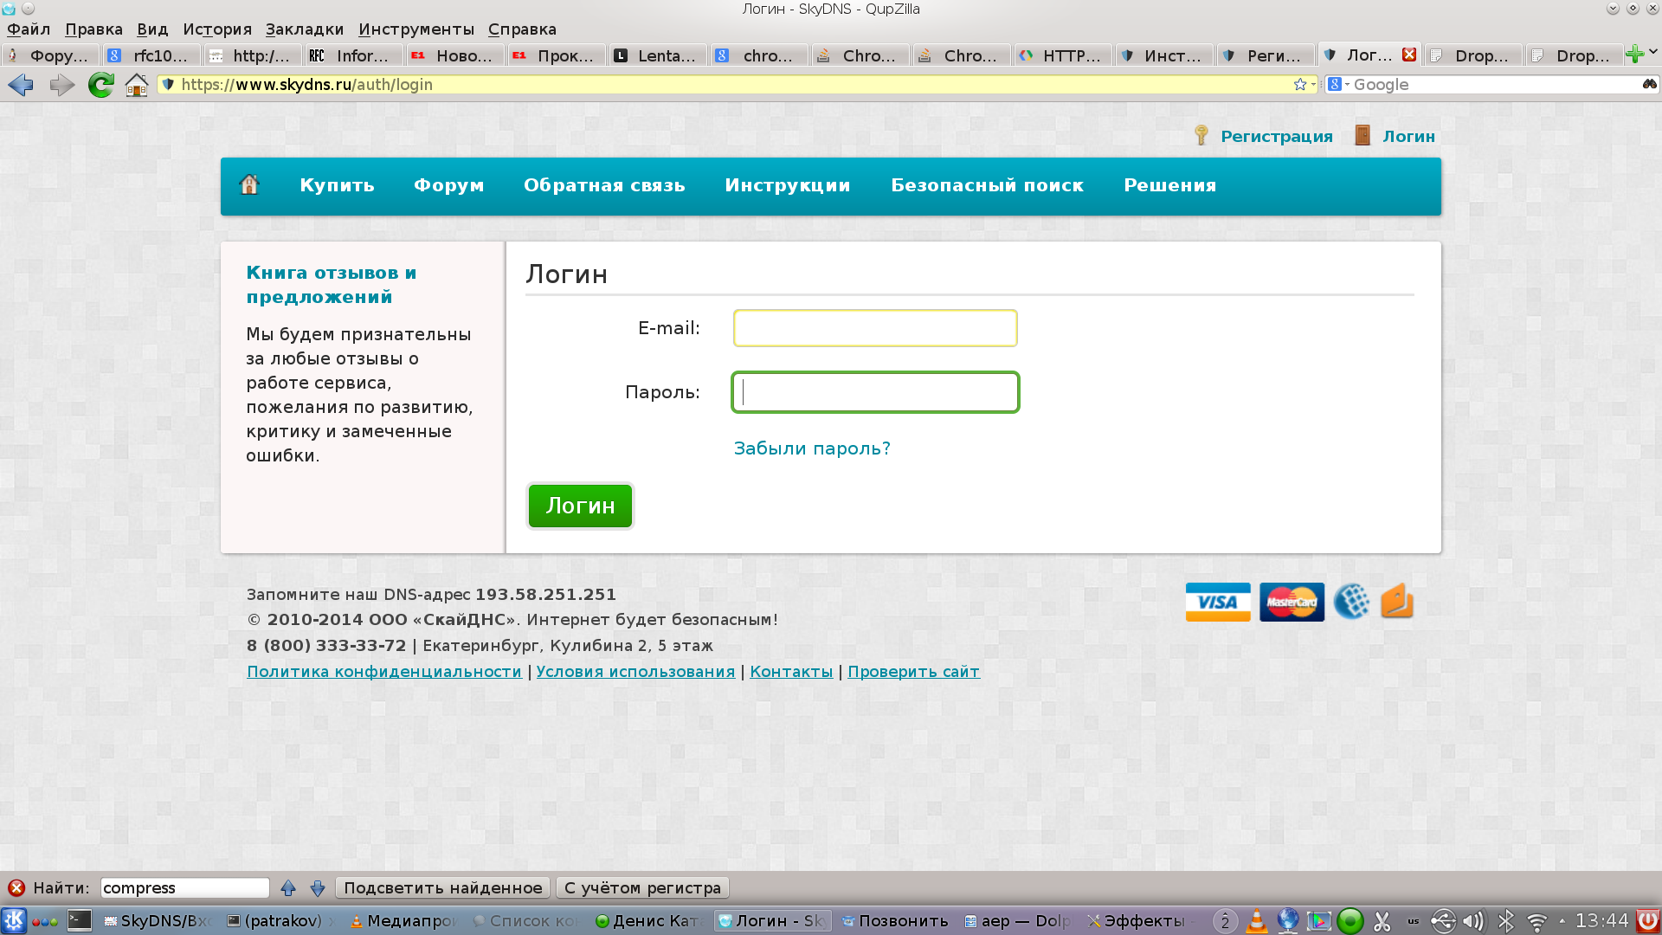This screenshot has width=1662, height=935.
Task: Open the Wi-Fi network tray icon
Action: pos(1537,921)
